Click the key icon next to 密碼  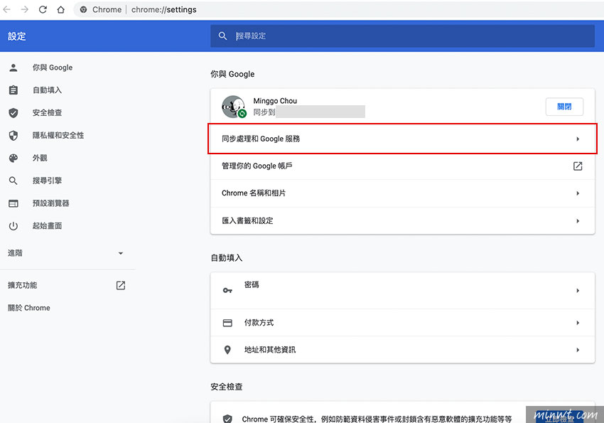227,291
